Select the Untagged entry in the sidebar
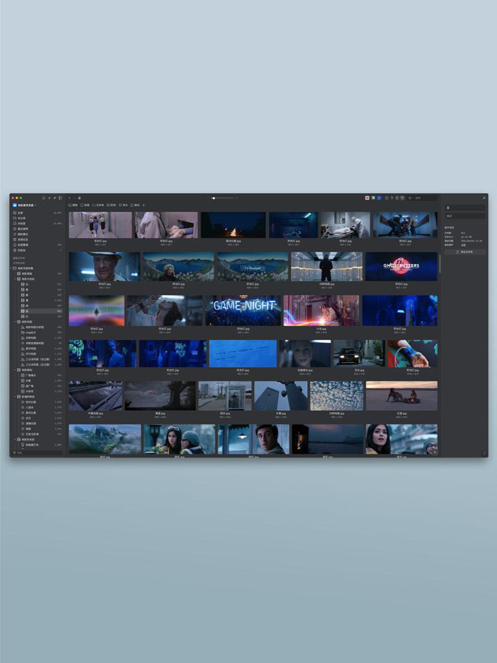Viewport: 497px width, 663px height. [x=37, y=223]
